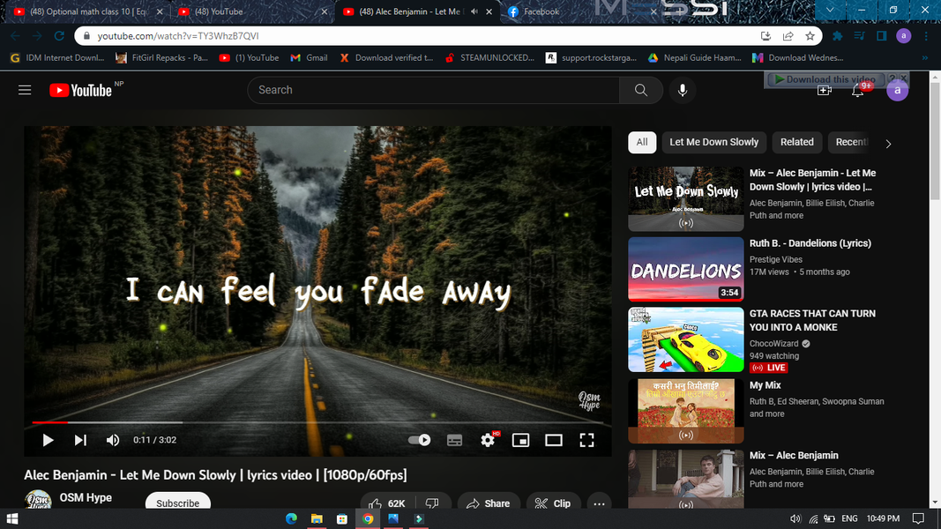Screen dimensions: 941x529
Task: Open YouTube notifications bell
Action: (857, 91)
